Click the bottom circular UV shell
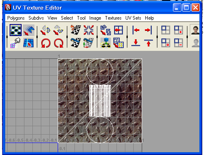The height and width of the screenshot is (155, 205). point(100,130)
